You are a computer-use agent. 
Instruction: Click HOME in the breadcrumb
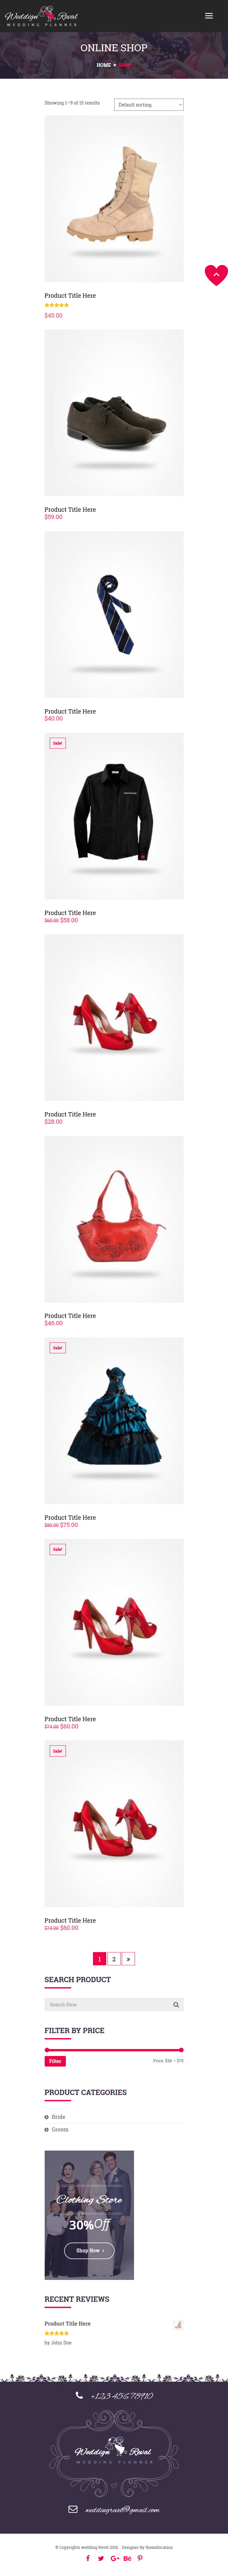[103, 65]
